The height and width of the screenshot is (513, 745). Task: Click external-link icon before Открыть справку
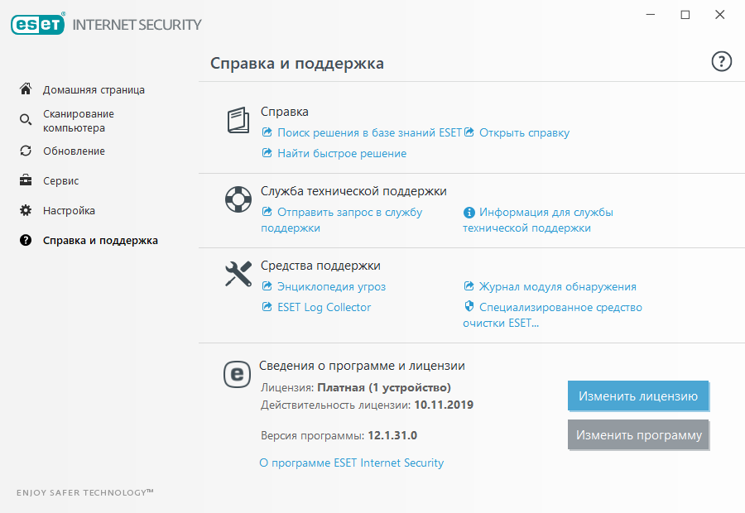click(469, 132)
